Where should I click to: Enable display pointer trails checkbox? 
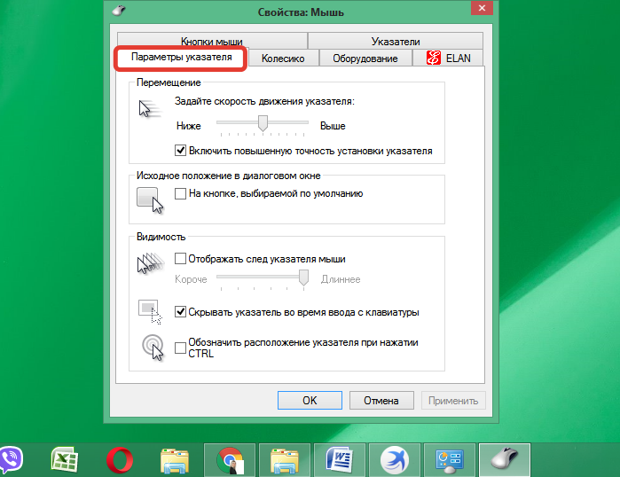click(180, 259)
